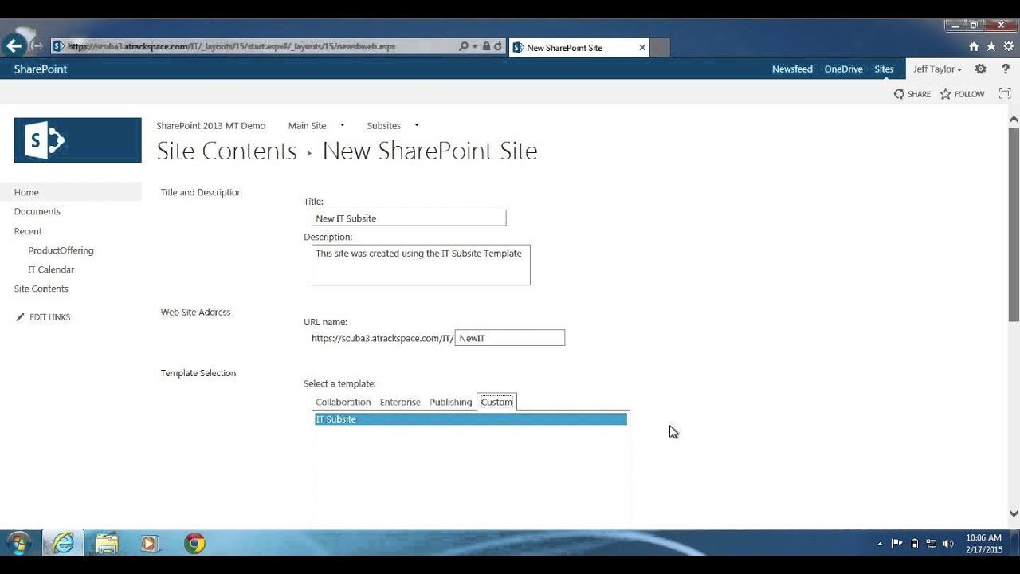Click the SharePoint site logo
Viewport: 1020px width, 574px height.
coord(78,140)
